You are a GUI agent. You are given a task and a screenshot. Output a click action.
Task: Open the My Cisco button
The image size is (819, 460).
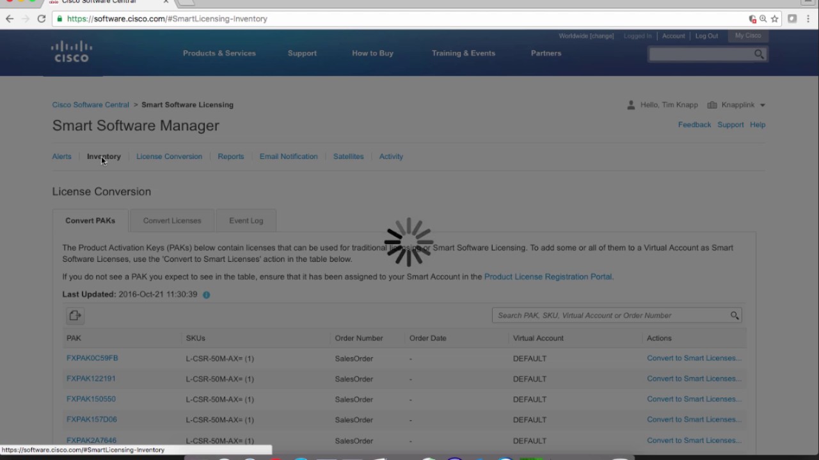pyautogui.click(x=748, y=36)
